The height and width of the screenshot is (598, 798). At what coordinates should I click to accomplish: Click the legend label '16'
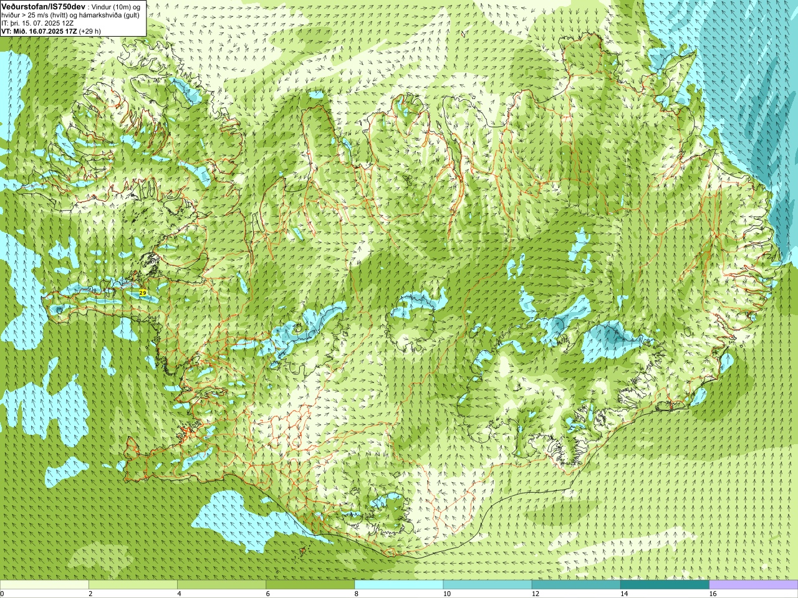click(712, 594)
